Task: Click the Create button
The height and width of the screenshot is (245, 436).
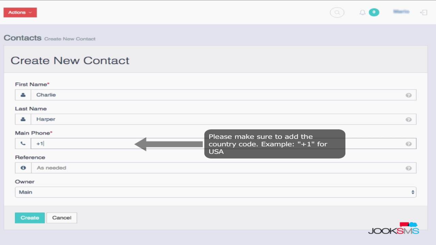Action: (x=30, y=218)
